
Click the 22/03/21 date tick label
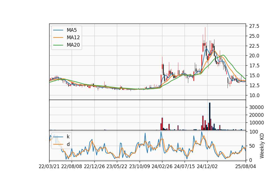49,166
